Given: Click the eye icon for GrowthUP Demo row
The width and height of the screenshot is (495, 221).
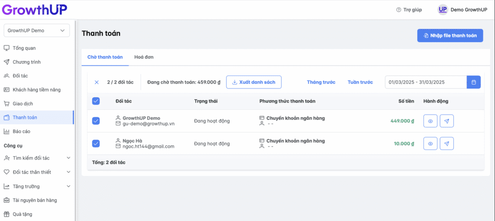Looking at the screenshot, I should coord(430,121).
